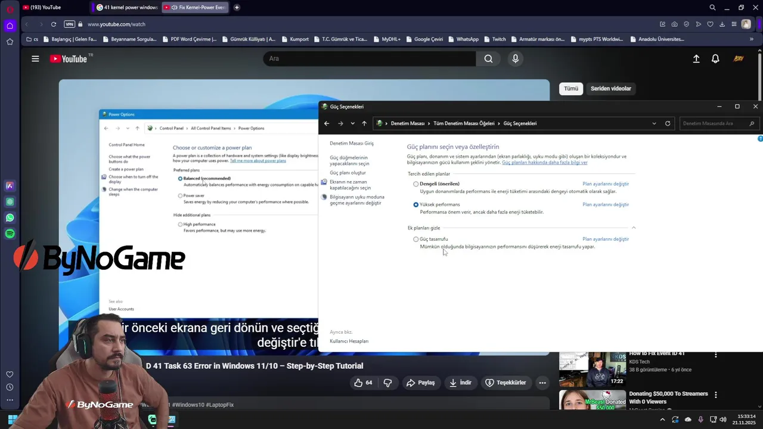This screenshot has height=429, width=763.
Task: Open the browser profile avatar
Action: point(746,24)
